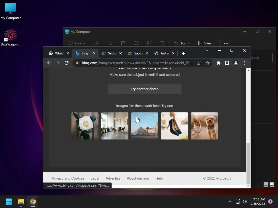Screen dimensions: 278x208
Task: Open clock showing 2:33 AM
Action: tap(258, 201)
